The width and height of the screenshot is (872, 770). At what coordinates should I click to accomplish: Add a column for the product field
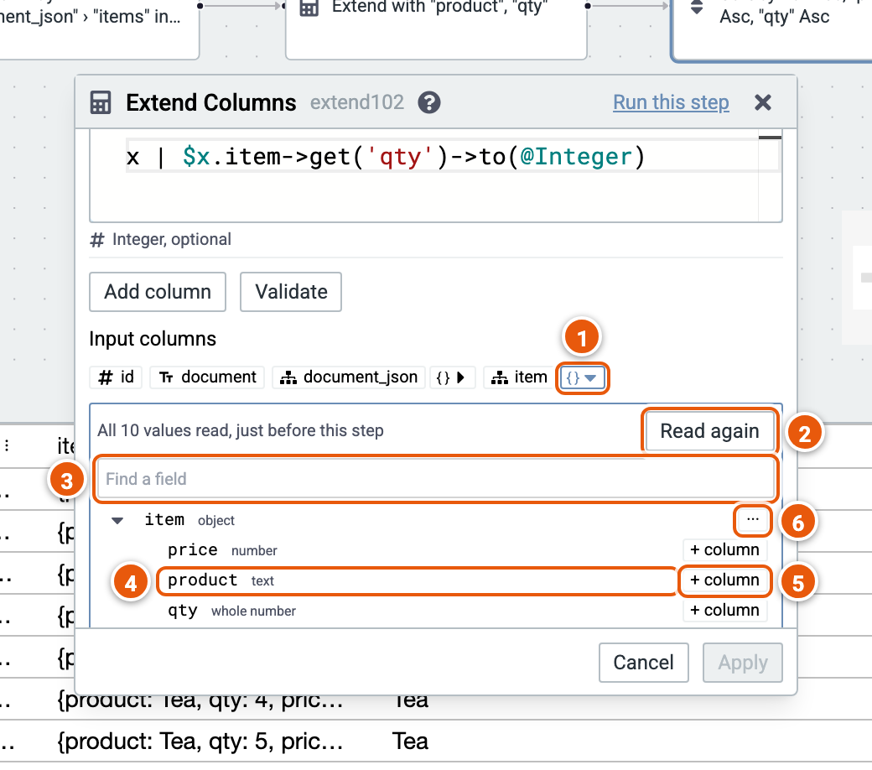(724, 580)
